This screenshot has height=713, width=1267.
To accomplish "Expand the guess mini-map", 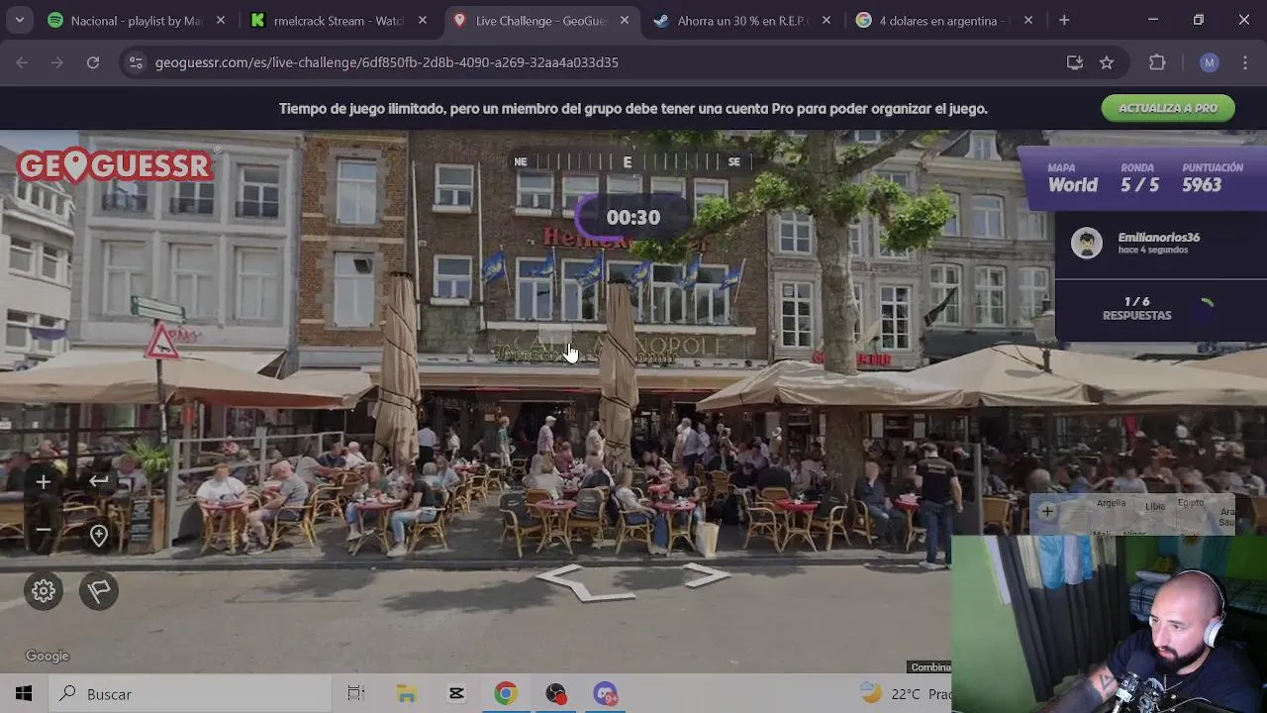I will click(x=1133, y=515).
